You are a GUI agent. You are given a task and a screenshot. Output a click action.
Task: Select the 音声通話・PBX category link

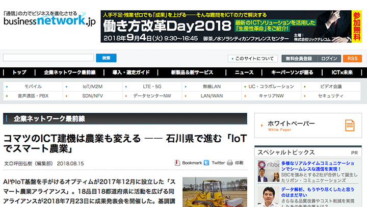pos(33,96)
